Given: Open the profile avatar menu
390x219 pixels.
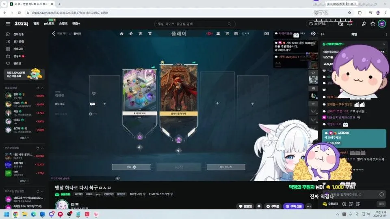Looking at the screenshot, I should (382, 24).
